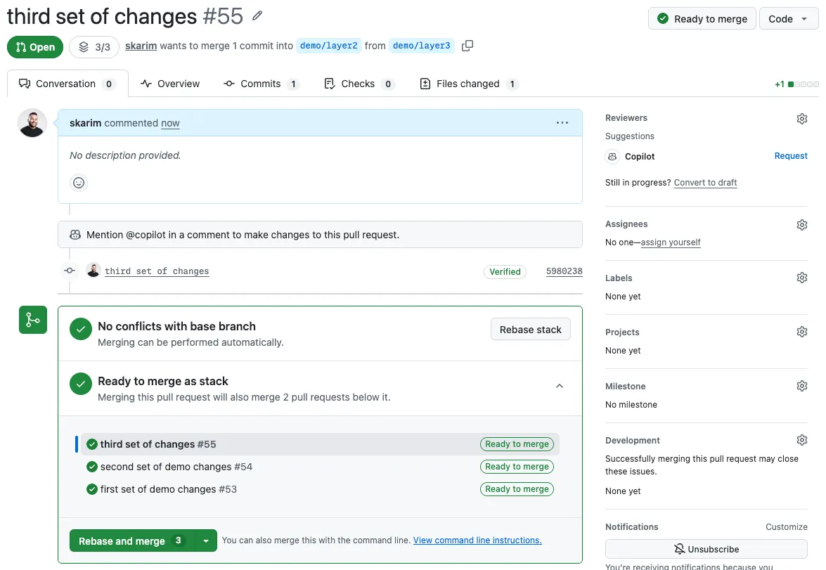
Task: Open the Code dropdown
Action: (788, 18)
